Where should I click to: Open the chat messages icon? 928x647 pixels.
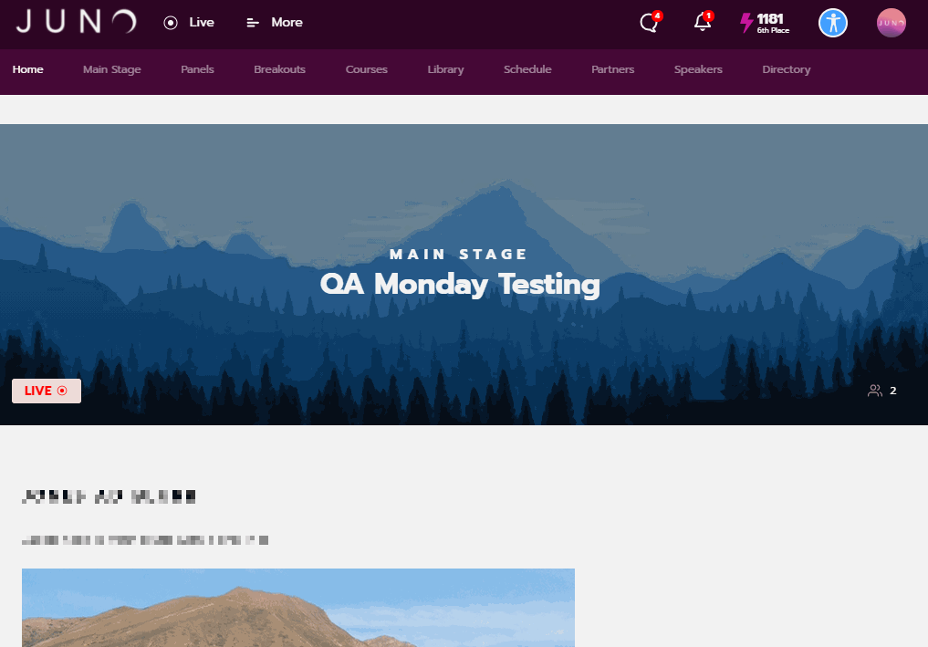coord(650,23)
